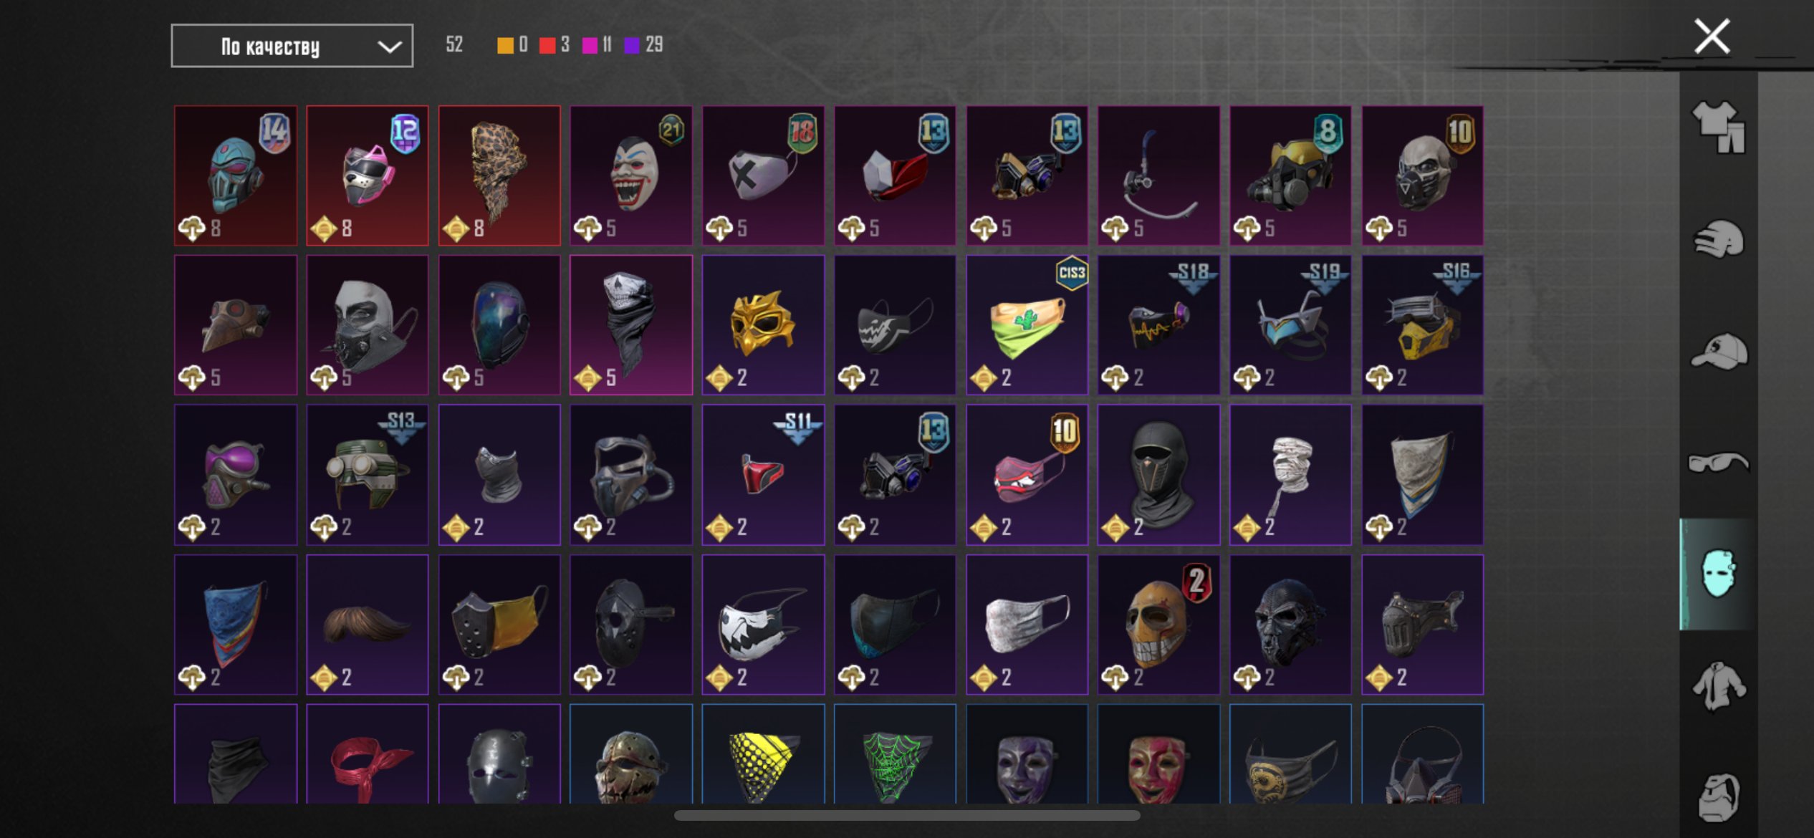
Task: Expand the 'По качеству' sort dropdown
Action: point(292,46)
